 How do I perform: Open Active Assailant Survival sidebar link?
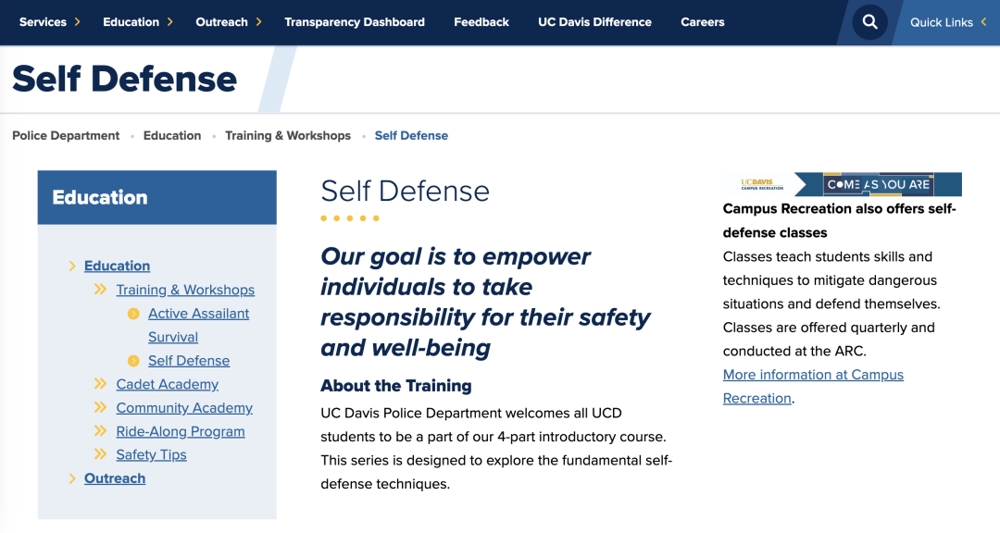(x=198, y=325)
